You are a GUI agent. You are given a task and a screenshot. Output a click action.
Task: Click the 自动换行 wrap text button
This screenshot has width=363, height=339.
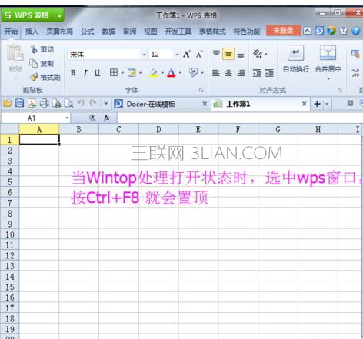pyautogui.click(x=295, y=59)
